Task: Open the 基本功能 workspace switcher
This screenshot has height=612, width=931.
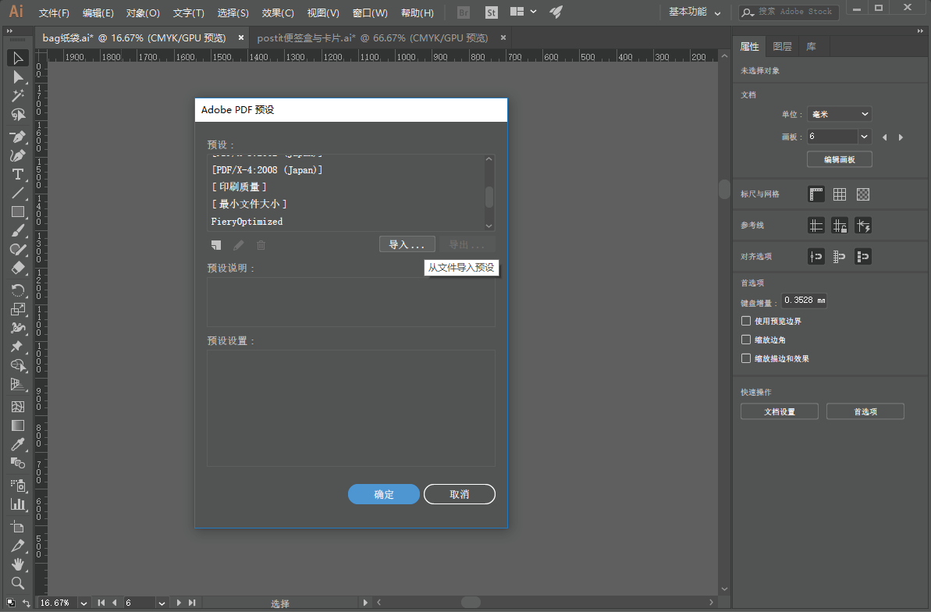Action: pos(694,12)
